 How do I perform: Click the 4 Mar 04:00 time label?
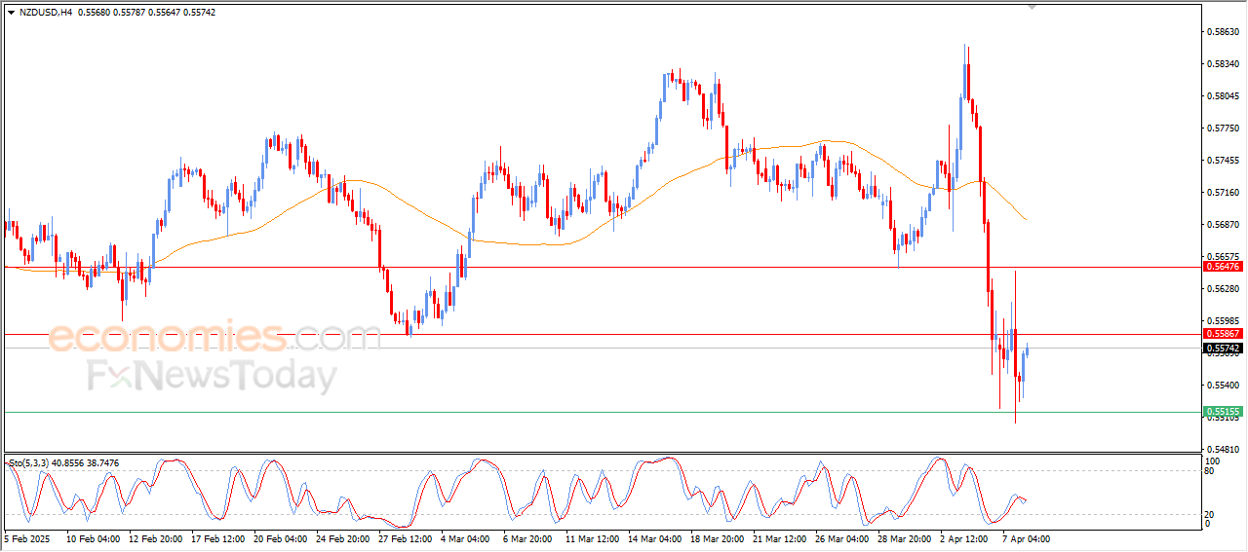(465, 538)
